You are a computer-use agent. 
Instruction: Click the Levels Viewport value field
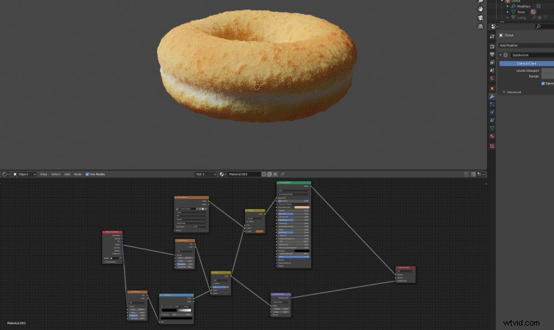tap(547, 70)
